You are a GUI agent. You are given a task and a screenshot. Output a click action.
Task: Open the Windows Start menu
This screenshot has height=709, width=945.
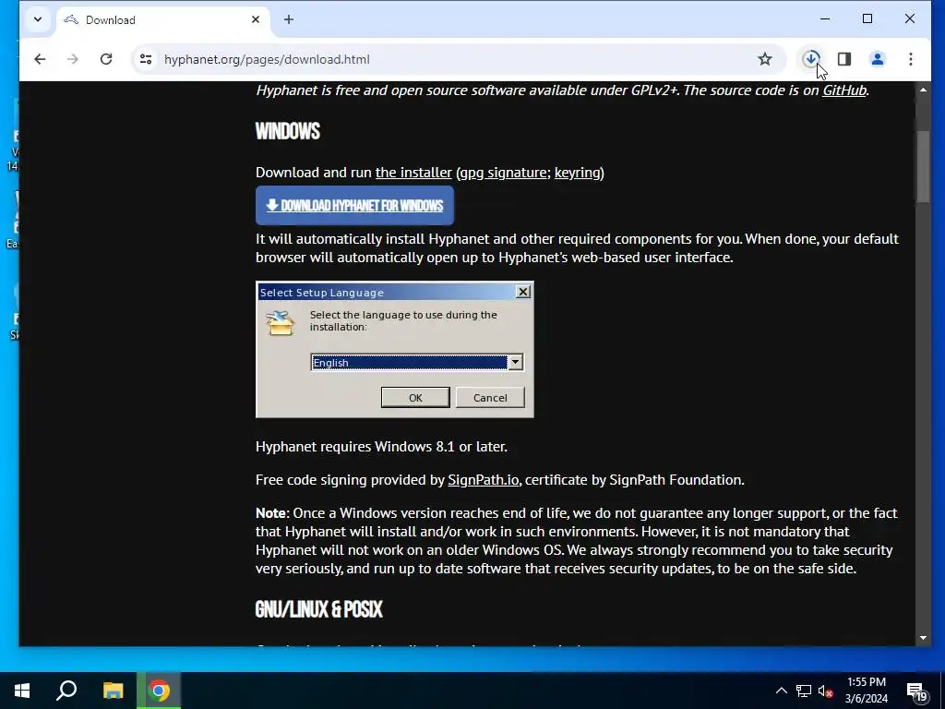pyautogui.click(x=22, y=691)
